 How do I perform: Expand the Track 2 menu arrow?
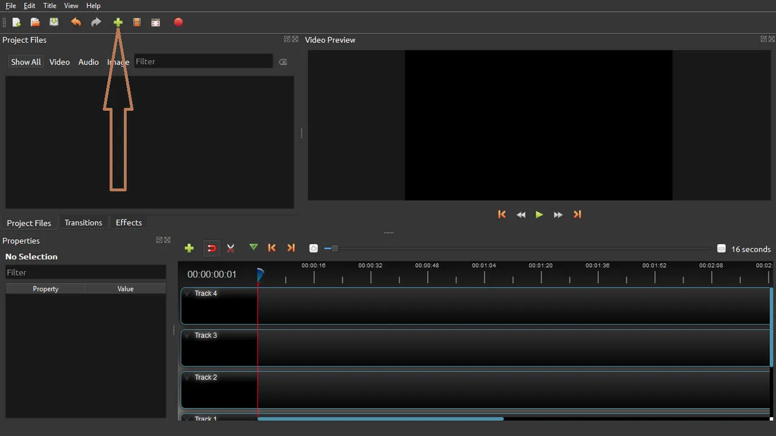pyautogui.click(x=187, y=377)
